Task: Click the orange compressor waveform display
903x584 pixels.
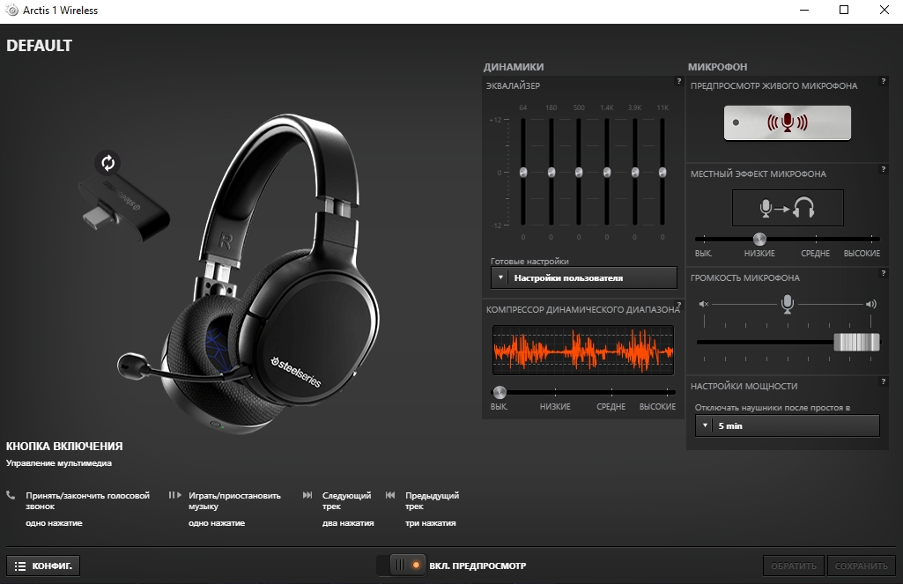Action: [583, 351]
